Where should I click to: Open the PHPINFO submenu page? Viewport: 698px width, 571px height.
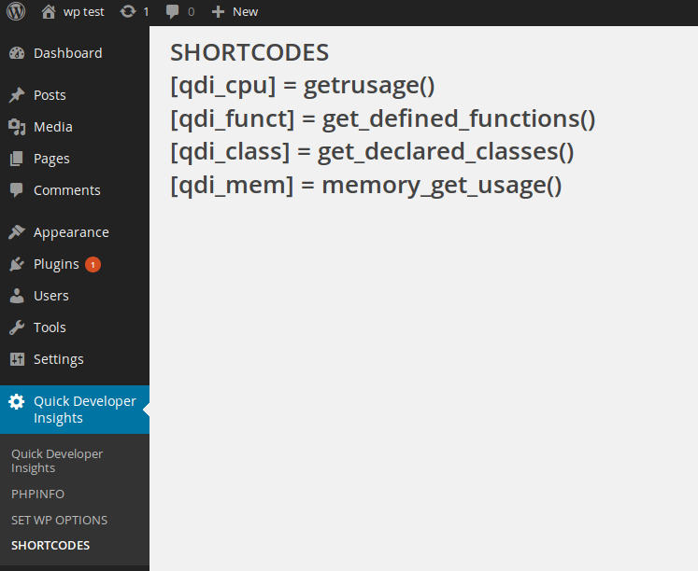tap(37, 494)
